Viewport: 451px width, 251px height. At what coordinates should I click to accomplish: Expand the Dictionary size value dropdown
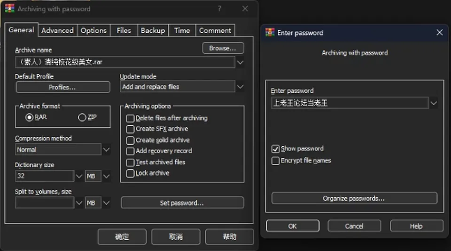[x=79, y=176]
